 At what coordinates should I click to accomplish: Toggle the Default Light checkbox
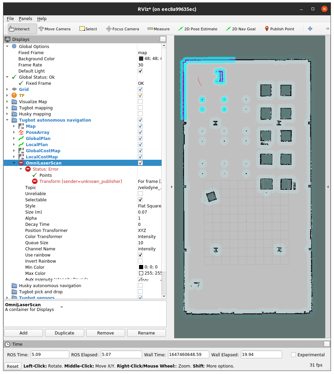tap(140, 71)
